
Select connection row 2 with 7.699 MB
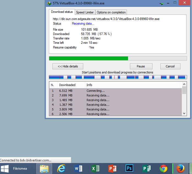coord(116,95)
